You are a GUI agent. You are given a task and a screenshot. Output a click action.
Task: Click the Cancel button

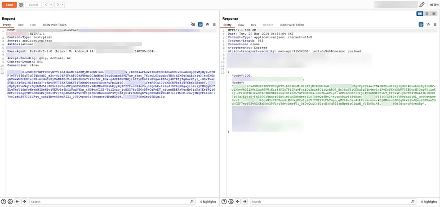click(x=33, y=5)
